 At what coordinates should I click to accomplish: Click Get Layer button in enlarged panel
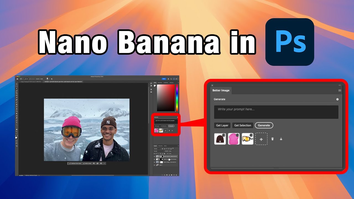222,125
